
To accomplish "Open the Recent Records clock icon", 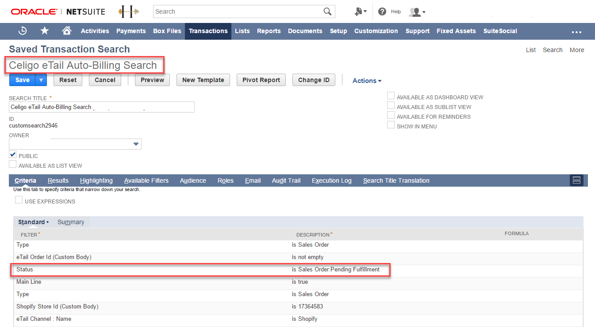I will point(23,31).
